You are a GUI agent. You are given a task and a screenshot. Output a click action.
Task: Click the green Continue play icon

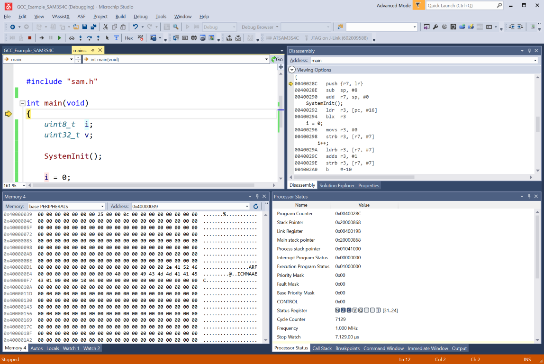click(59, 38)
